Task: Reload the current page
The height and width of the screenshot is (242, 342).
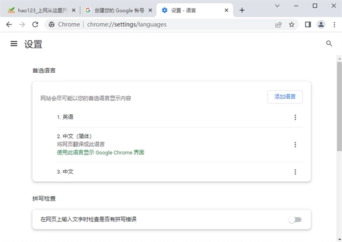Action: pos(35,24)
